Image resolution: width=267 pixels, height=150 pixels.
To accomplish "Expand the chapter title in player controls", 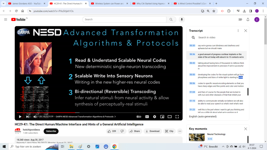I will click(86, 117).
